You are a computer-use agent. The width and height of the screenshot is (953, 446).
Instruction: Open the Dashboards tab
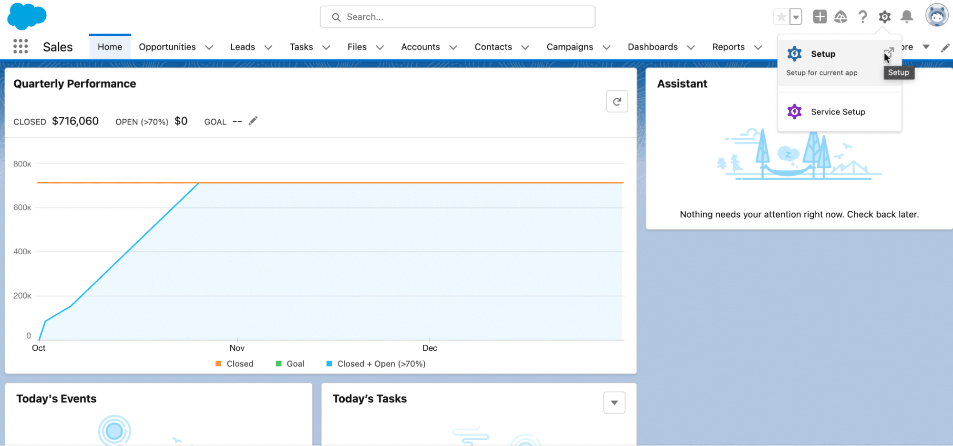653,47
